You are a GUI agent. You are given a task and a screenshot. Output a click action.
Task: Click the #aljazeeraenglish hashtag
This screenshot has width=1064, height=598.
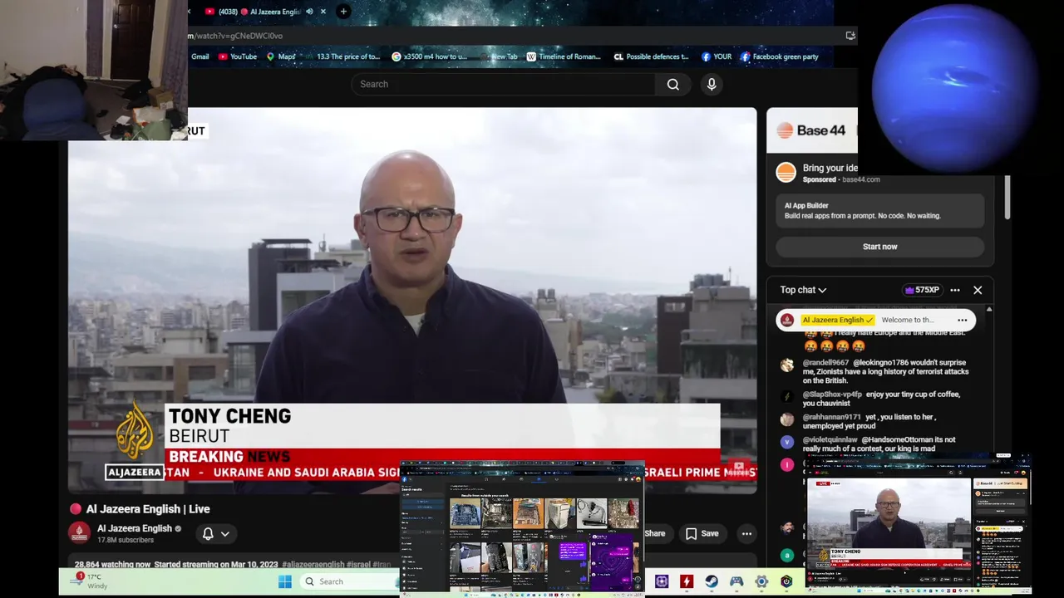313,565
